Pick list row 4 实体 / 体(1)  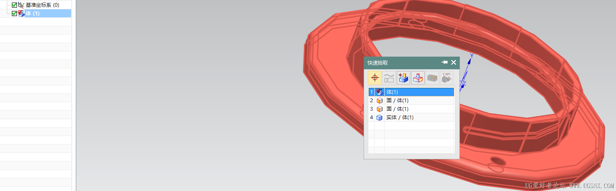click(x=412, y=117)
